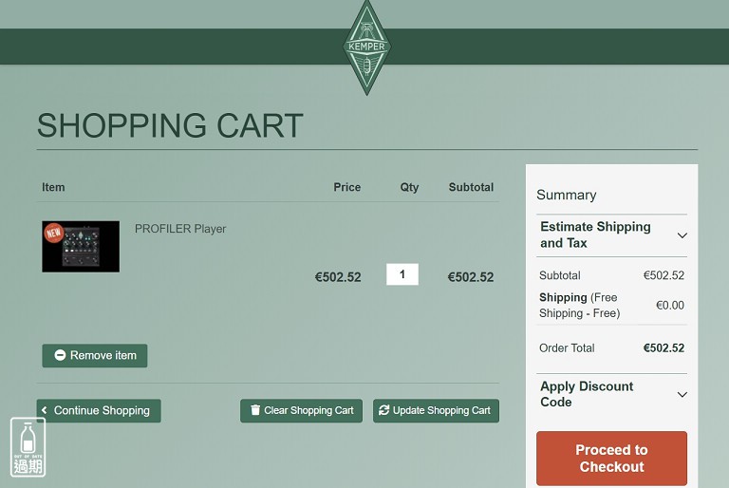Image resolution: width=729 pixels, height=488 pixels.
Task: Open the Estimate Shipping and Tax section title
Action: 595,235
